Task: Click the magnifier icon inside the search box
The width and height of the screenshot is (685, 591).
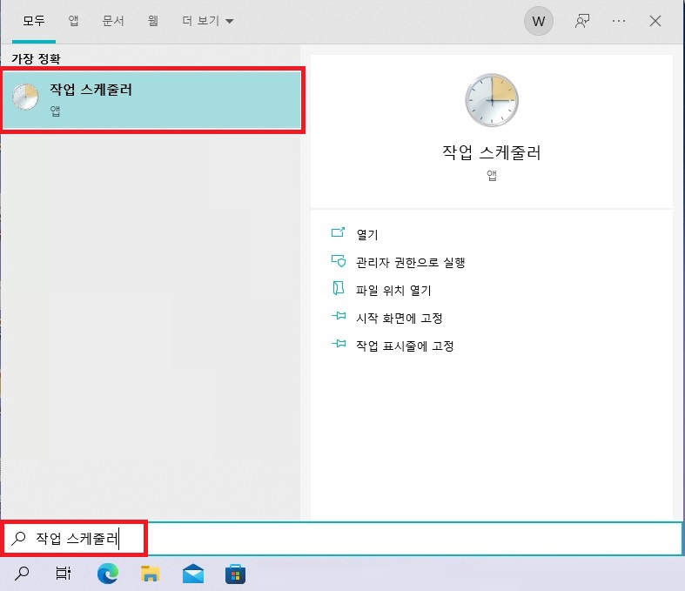Action: click(19, 538)
